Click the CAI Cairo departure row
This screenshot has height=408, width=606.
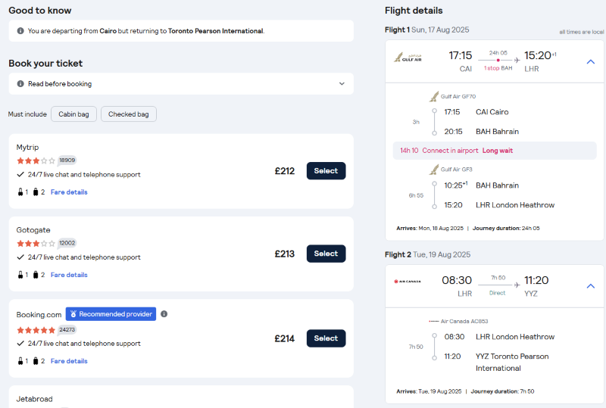476,112
